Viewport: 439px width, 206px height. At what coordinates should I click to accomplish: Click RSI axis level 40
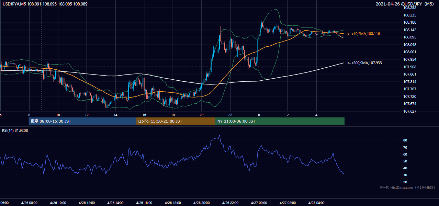[x=405, y=168]
